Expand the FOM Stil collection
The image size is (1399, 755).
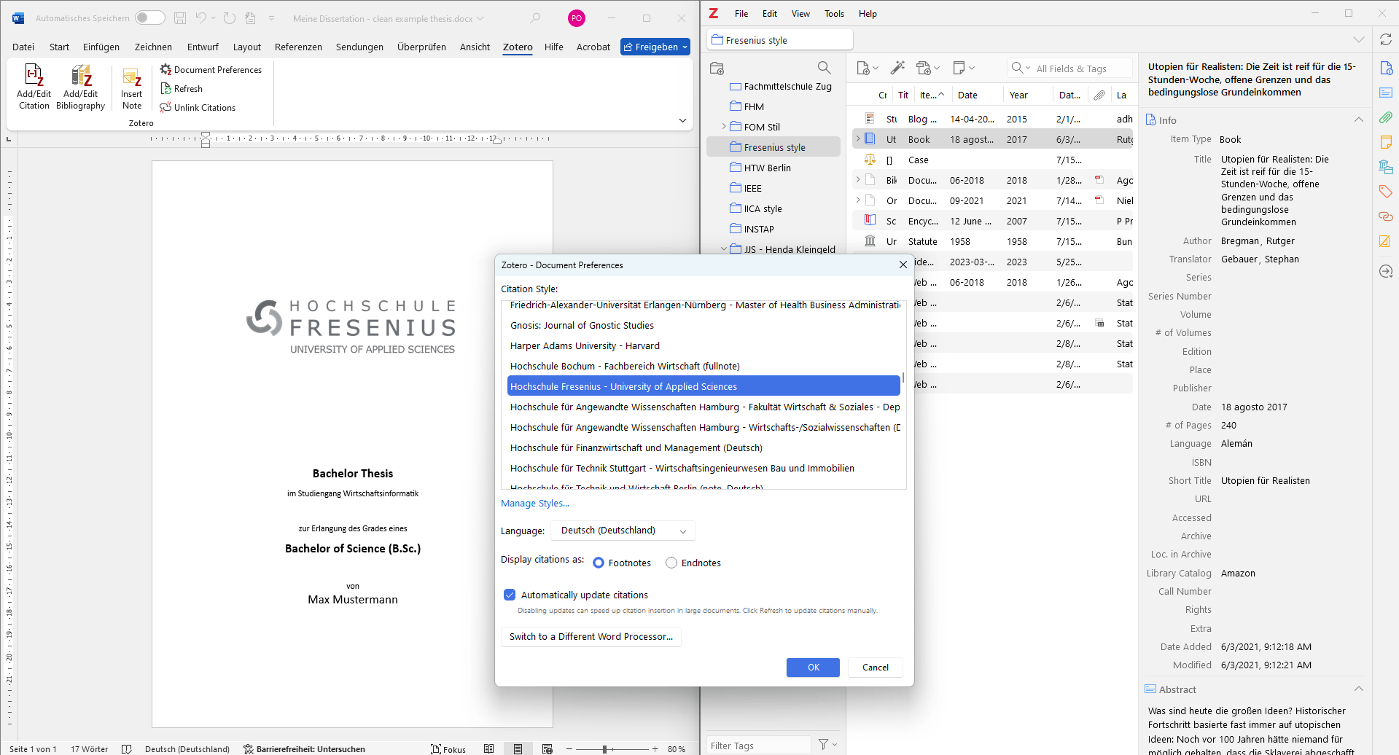tap(723, 127)
